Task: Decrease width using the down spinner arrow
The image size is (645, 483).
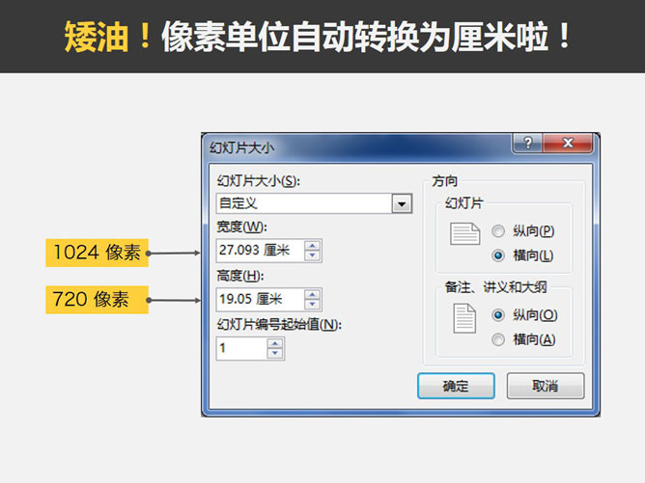Action: click(312, 256)
